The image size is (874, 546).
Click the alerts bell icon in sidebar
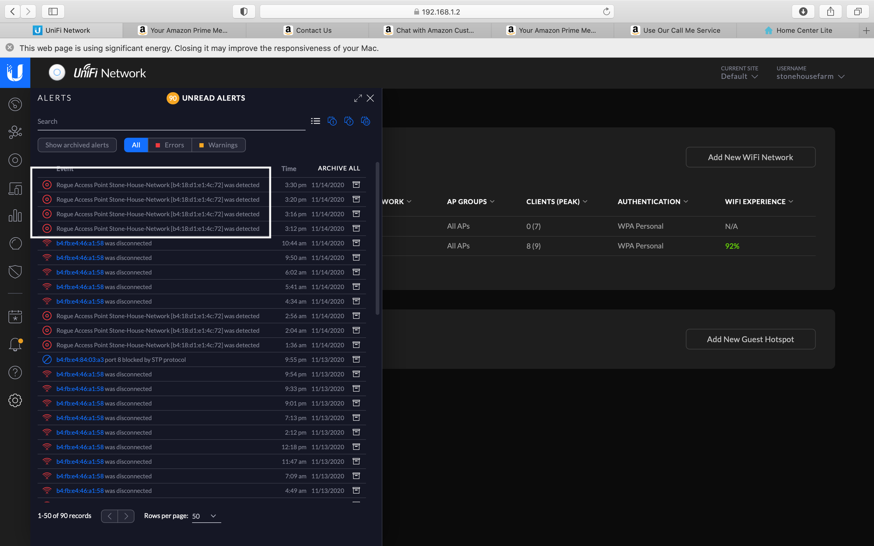coord(15,345)
